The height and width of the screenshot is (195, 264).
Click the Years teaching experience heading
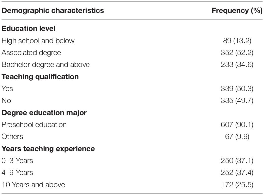[48, 149]
